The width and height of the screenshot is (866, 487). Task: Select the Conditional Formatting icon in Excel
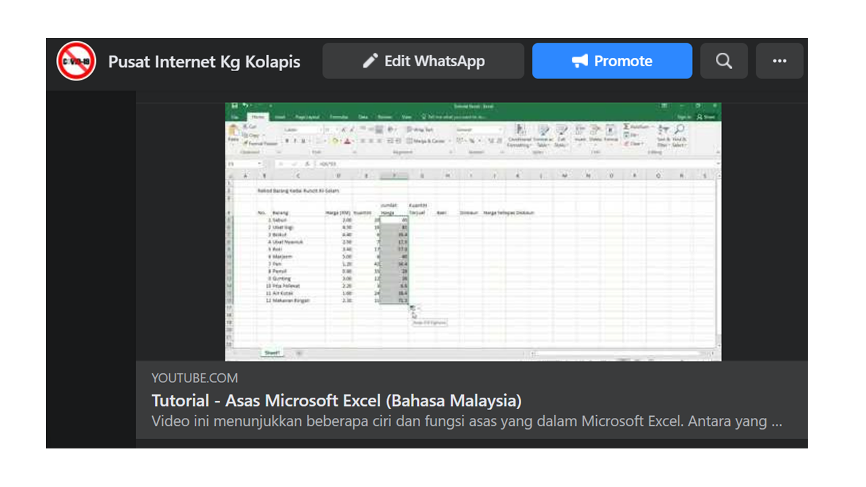pos(520,134)
